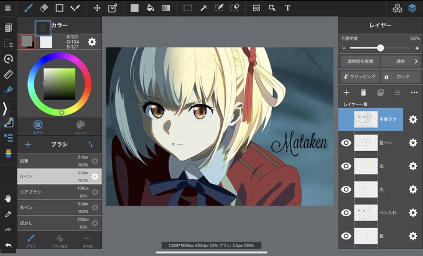This screenshot has height=256, width=423.
Task: Select the Transform tool
Action: 113,8
